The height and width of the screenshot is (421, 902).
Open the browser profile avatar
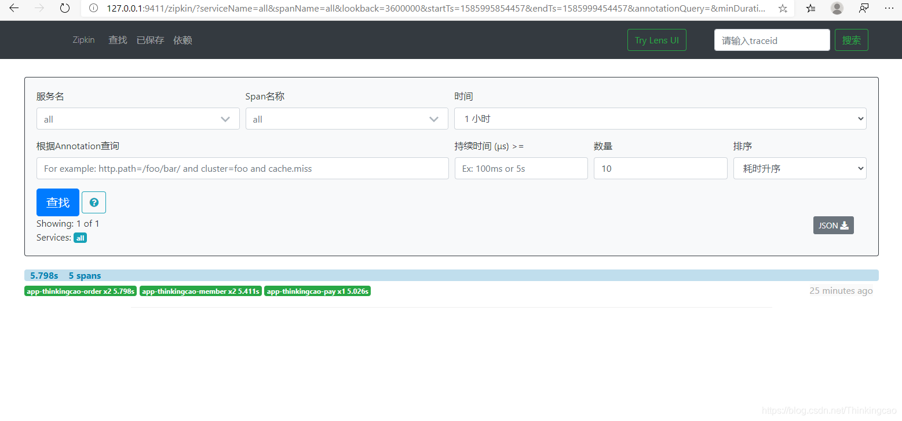pos(837,8)
